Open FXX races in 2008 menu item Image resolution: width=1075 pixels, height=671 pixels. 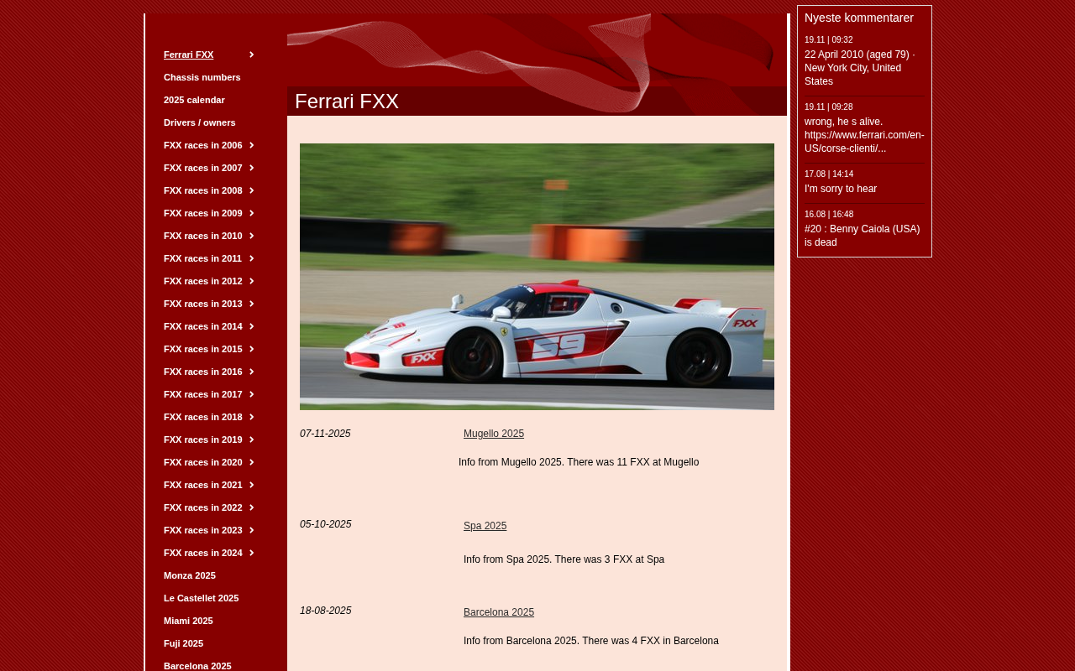coord(202,190)
